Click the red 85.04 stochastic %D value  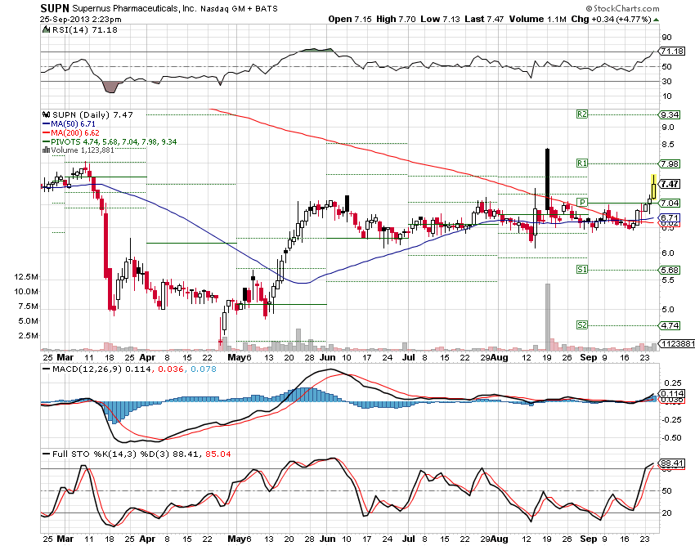pos(218,454)
